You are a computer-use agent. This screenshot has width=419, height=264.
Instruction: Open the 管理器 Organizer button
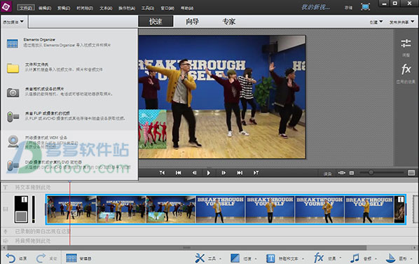click(x=78, y=258)
